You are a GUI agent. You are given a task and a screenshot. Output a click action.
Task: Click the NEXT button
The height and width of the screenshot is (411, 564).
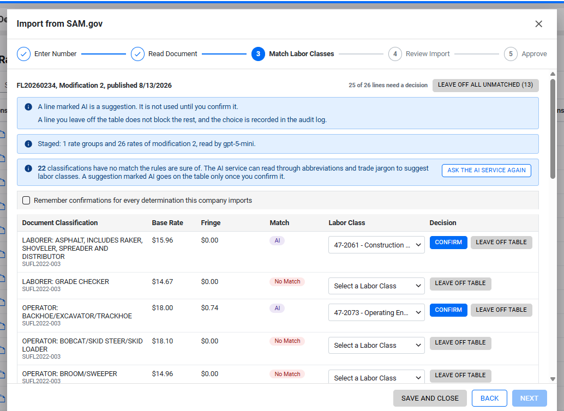coord(529,398)
